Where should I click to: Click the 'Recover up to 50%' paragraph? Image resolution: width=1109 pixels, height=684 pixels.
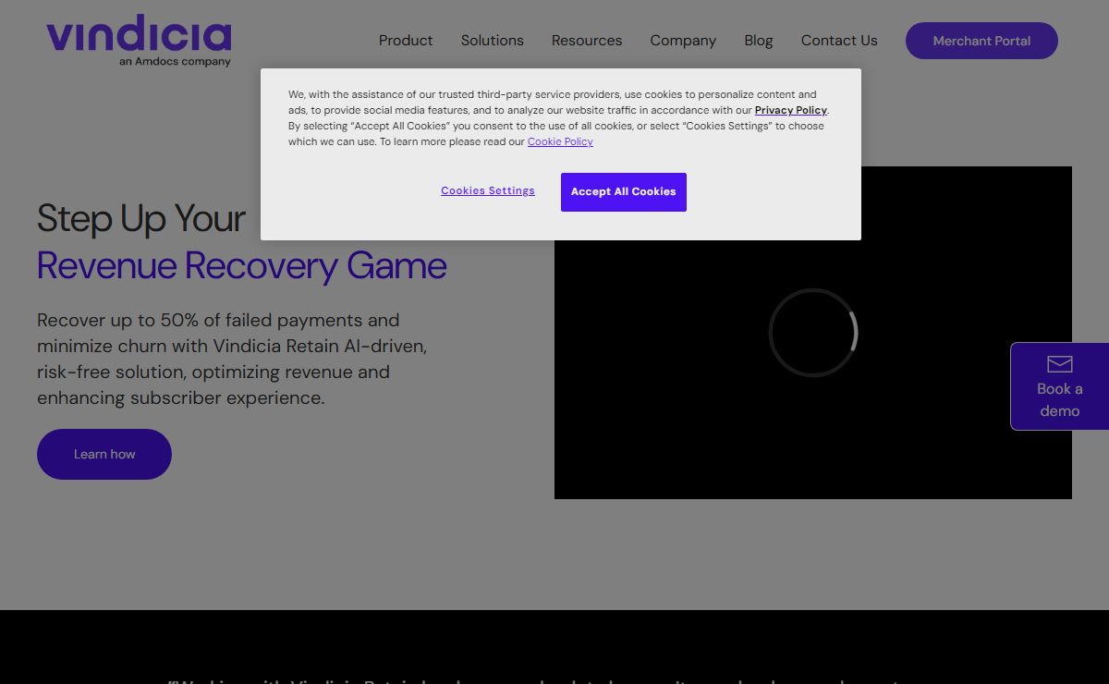click(x=232, y=359)
